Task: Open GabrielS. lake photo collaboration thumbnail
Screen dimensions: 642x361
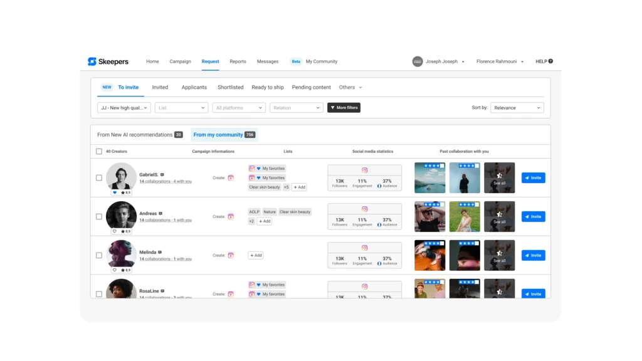Action: click(x=430, y=177)
